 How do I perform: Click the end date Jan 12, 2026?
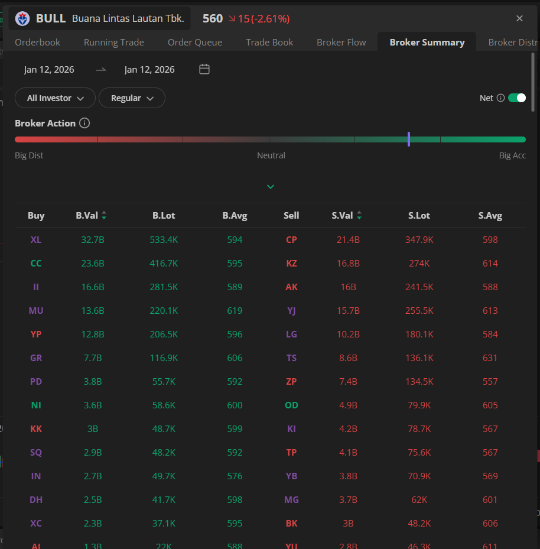[149, 70]
